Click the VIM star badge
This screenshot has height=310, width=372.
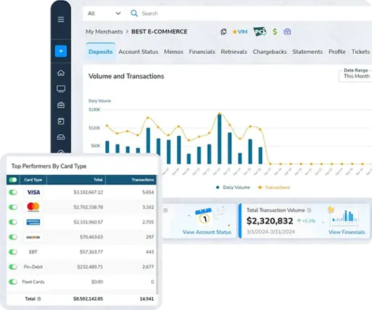point(240,32)
